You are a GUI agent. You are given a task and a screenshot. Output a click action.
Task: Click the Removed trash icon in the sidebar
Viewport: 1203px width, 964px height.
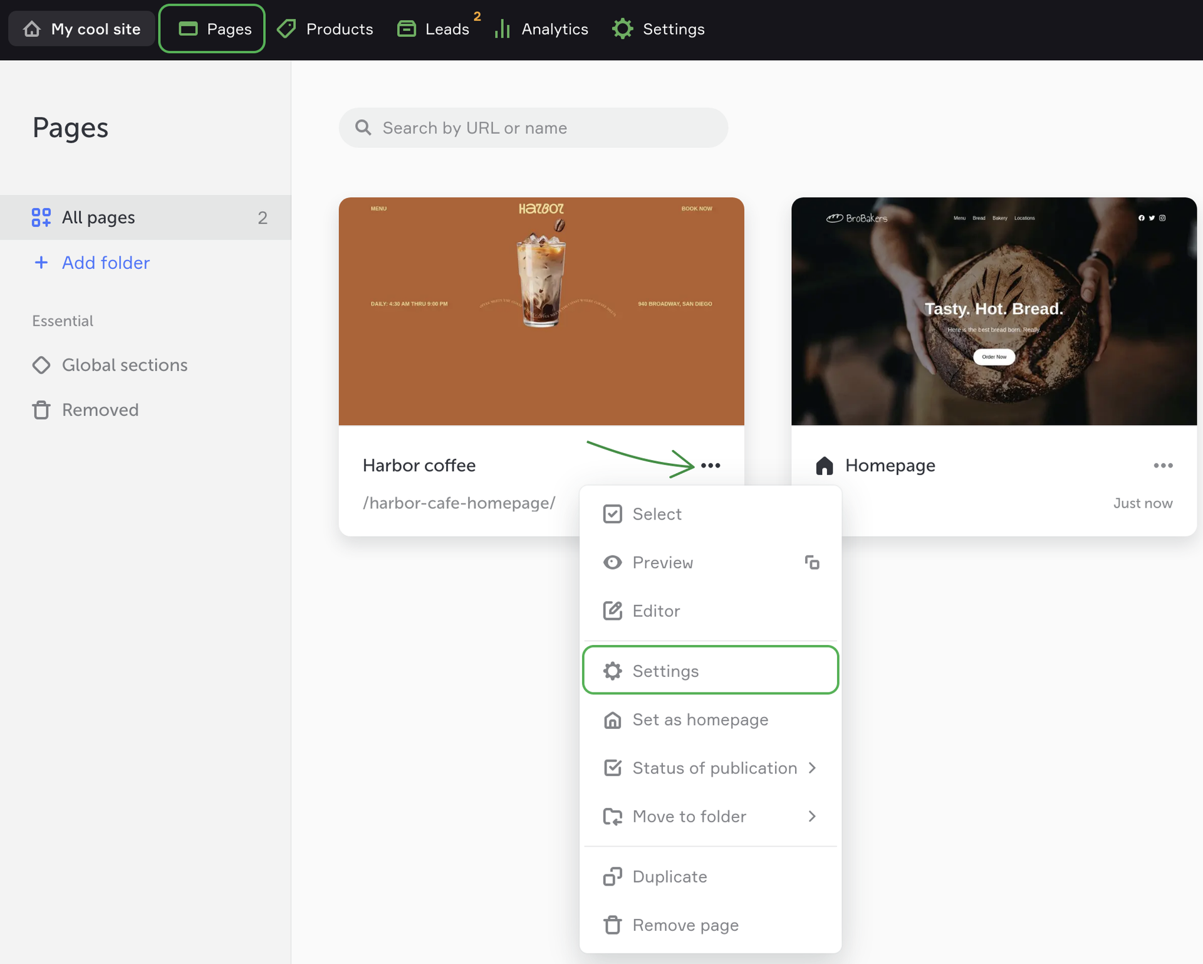41,410
